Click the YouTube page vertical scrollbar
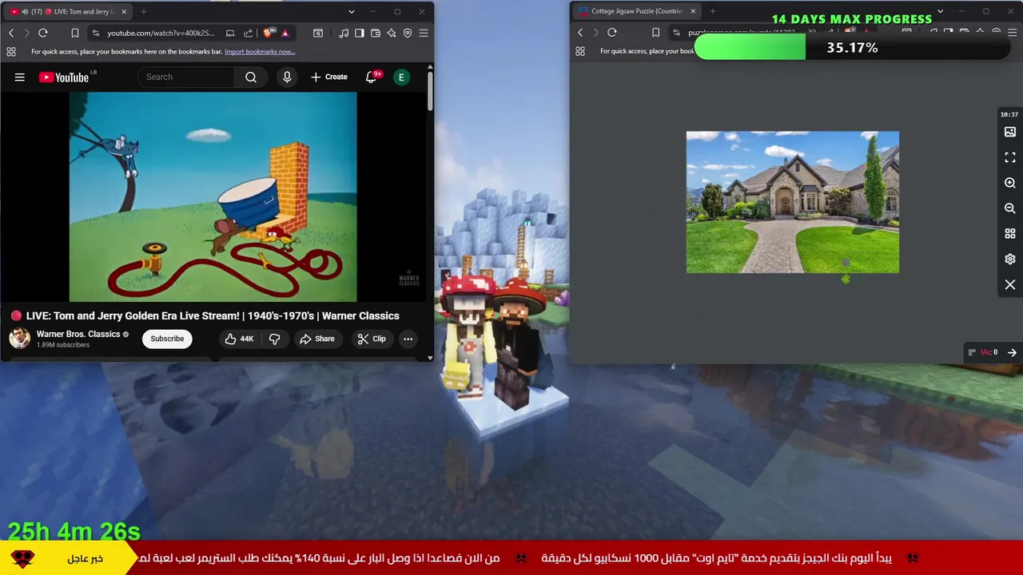The height and width of the screenshot is (575, 1023). click(x=430, y=92)
